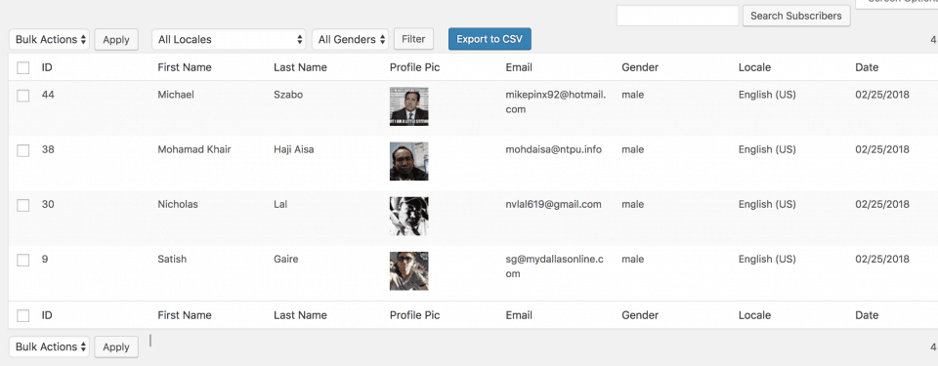Click the Filter button
938x366 pixels.
coord(413,39)
